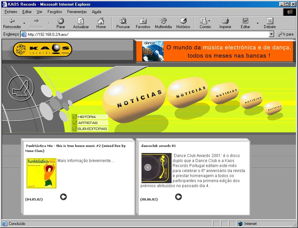Print page with Imprimir icon

pyautogui.click(x=225, y=20)
